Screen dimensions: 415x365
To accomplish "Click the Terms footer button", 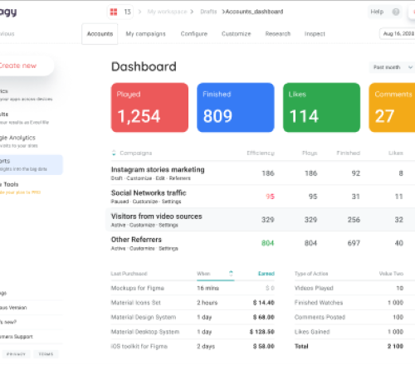I will coord(46,354).
